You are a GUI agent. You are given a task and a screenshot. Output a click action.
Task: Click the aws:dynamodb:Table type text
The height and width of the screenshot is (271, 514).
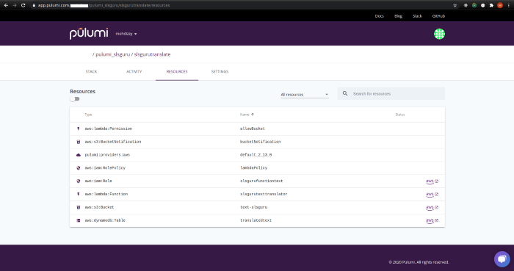click(x=105, y=220)
